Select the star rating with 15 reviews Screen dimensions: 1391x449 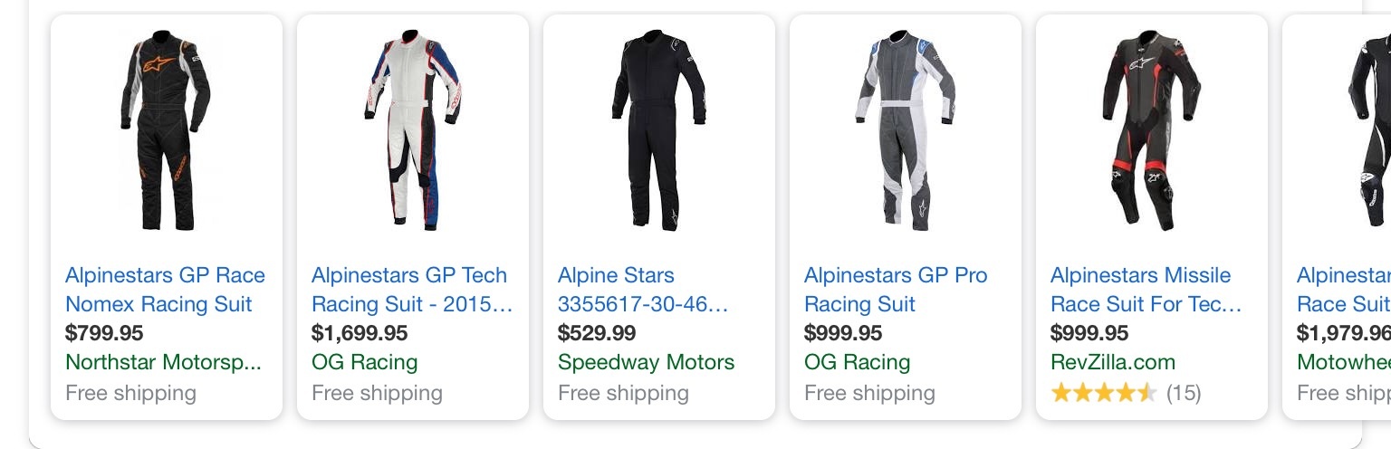click(x=1126, y=393)
